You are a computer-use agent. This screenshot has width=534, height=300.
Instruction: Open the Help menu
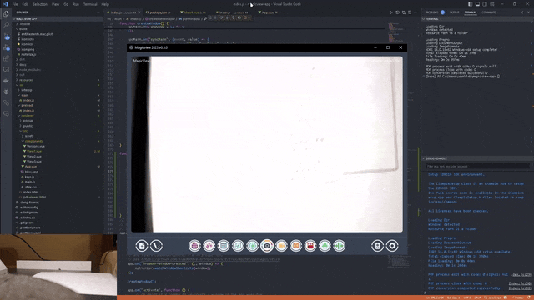click(105, 4)
